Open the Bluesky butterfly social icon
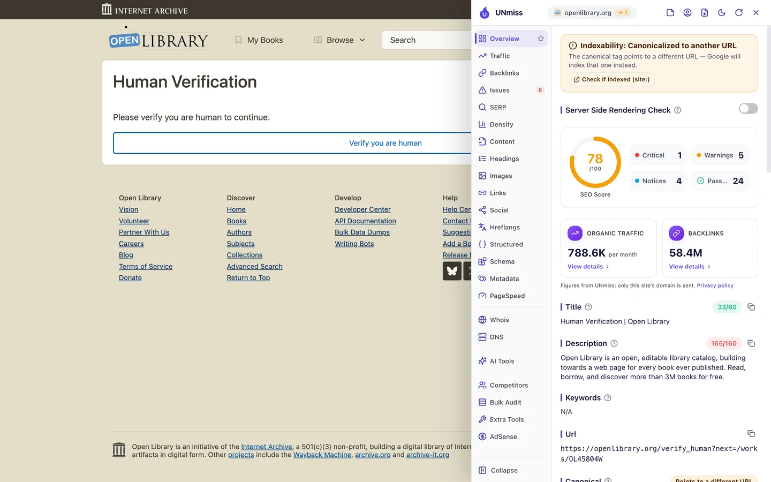Image resolution: width=771 pixels, height=482 pixels. coord(452,271)
